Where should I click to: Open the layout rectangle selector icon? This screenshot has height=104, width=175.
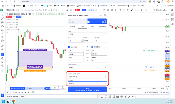click(154, 10)
